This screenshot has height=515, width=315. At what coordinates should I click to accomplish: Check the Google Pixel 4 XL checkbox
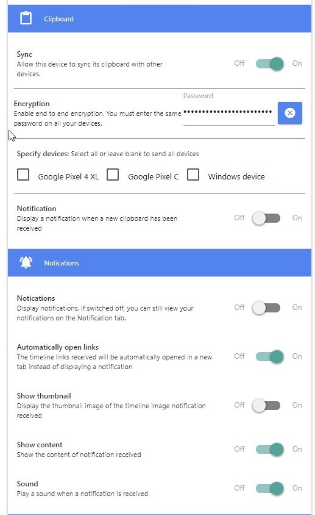click(23, 175)
